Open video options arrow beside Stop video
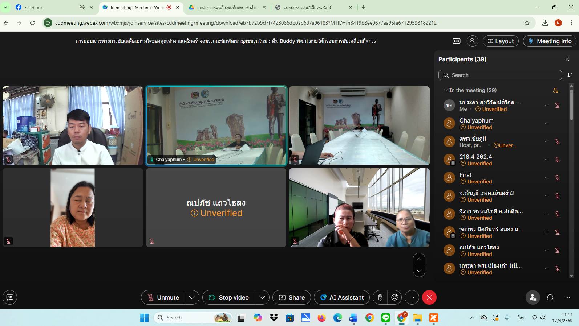 pos(262,297)
